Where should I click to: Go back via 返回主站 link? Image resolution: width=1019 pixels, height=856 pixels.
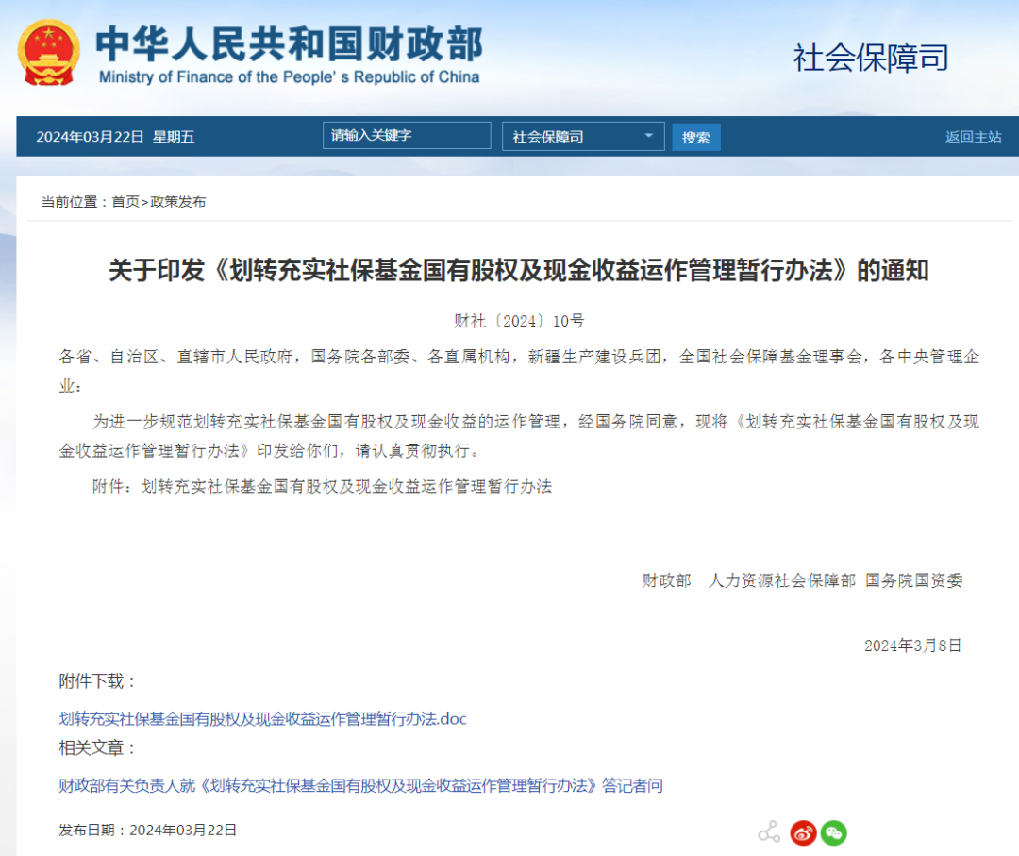pos(973,137)
